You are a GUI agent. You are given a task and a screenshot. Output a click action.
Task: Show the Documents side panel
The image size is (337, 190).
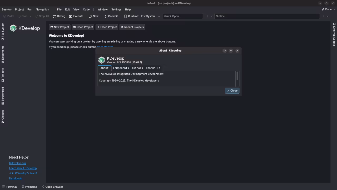point(3,54)
